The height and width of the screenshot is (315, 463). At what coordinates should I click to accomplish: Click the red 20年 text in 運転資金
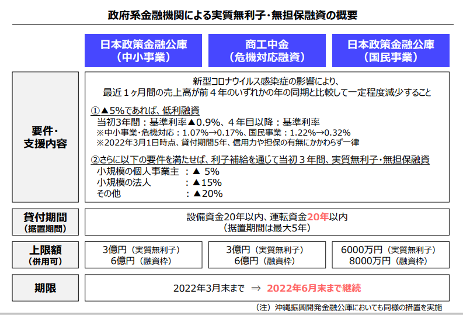318,217
